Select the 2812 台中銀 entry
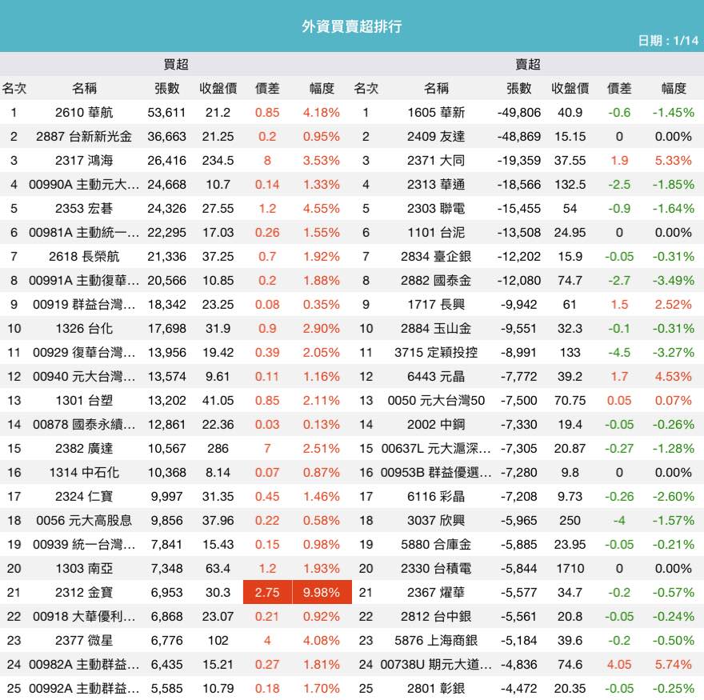This screenshot has width=704, height=700. tap(436, 617)
